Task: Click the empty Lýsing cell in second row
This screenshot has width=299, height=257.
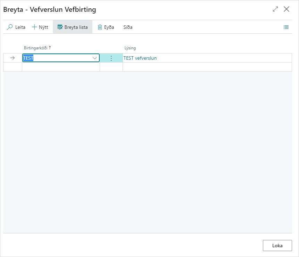Action: [x=207, y=67]
